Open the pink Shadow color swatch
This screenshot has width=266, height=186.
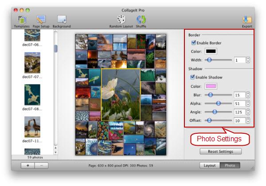211,86
